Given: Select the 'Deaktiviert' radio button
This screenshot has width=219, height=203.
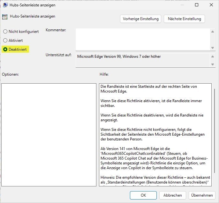Looking at the screenshot, I should (5, 49).
